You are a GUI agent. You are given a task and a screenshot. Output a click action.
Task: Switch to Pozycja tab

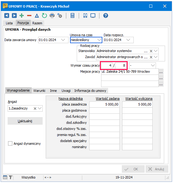click(23, 23)
